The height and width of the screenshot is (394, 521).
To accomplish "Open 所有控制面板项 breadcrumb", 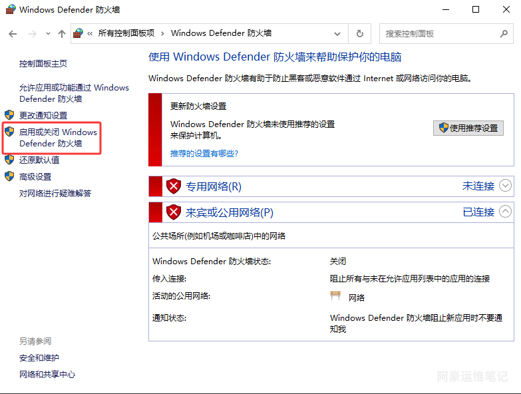I will (126, 33).
